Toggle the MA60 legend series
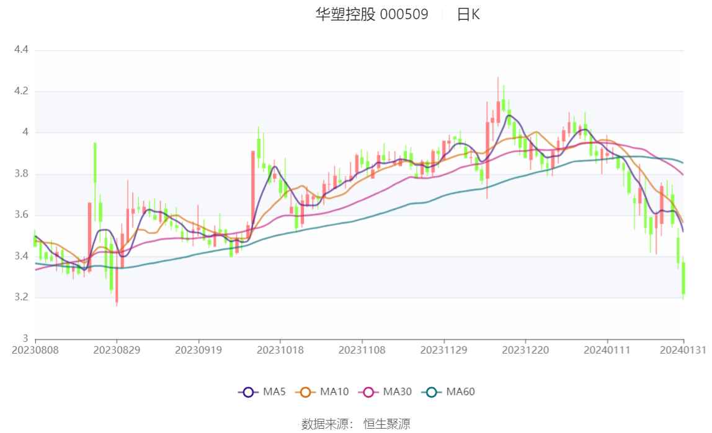712x433 pixels. tap(448, 391)
